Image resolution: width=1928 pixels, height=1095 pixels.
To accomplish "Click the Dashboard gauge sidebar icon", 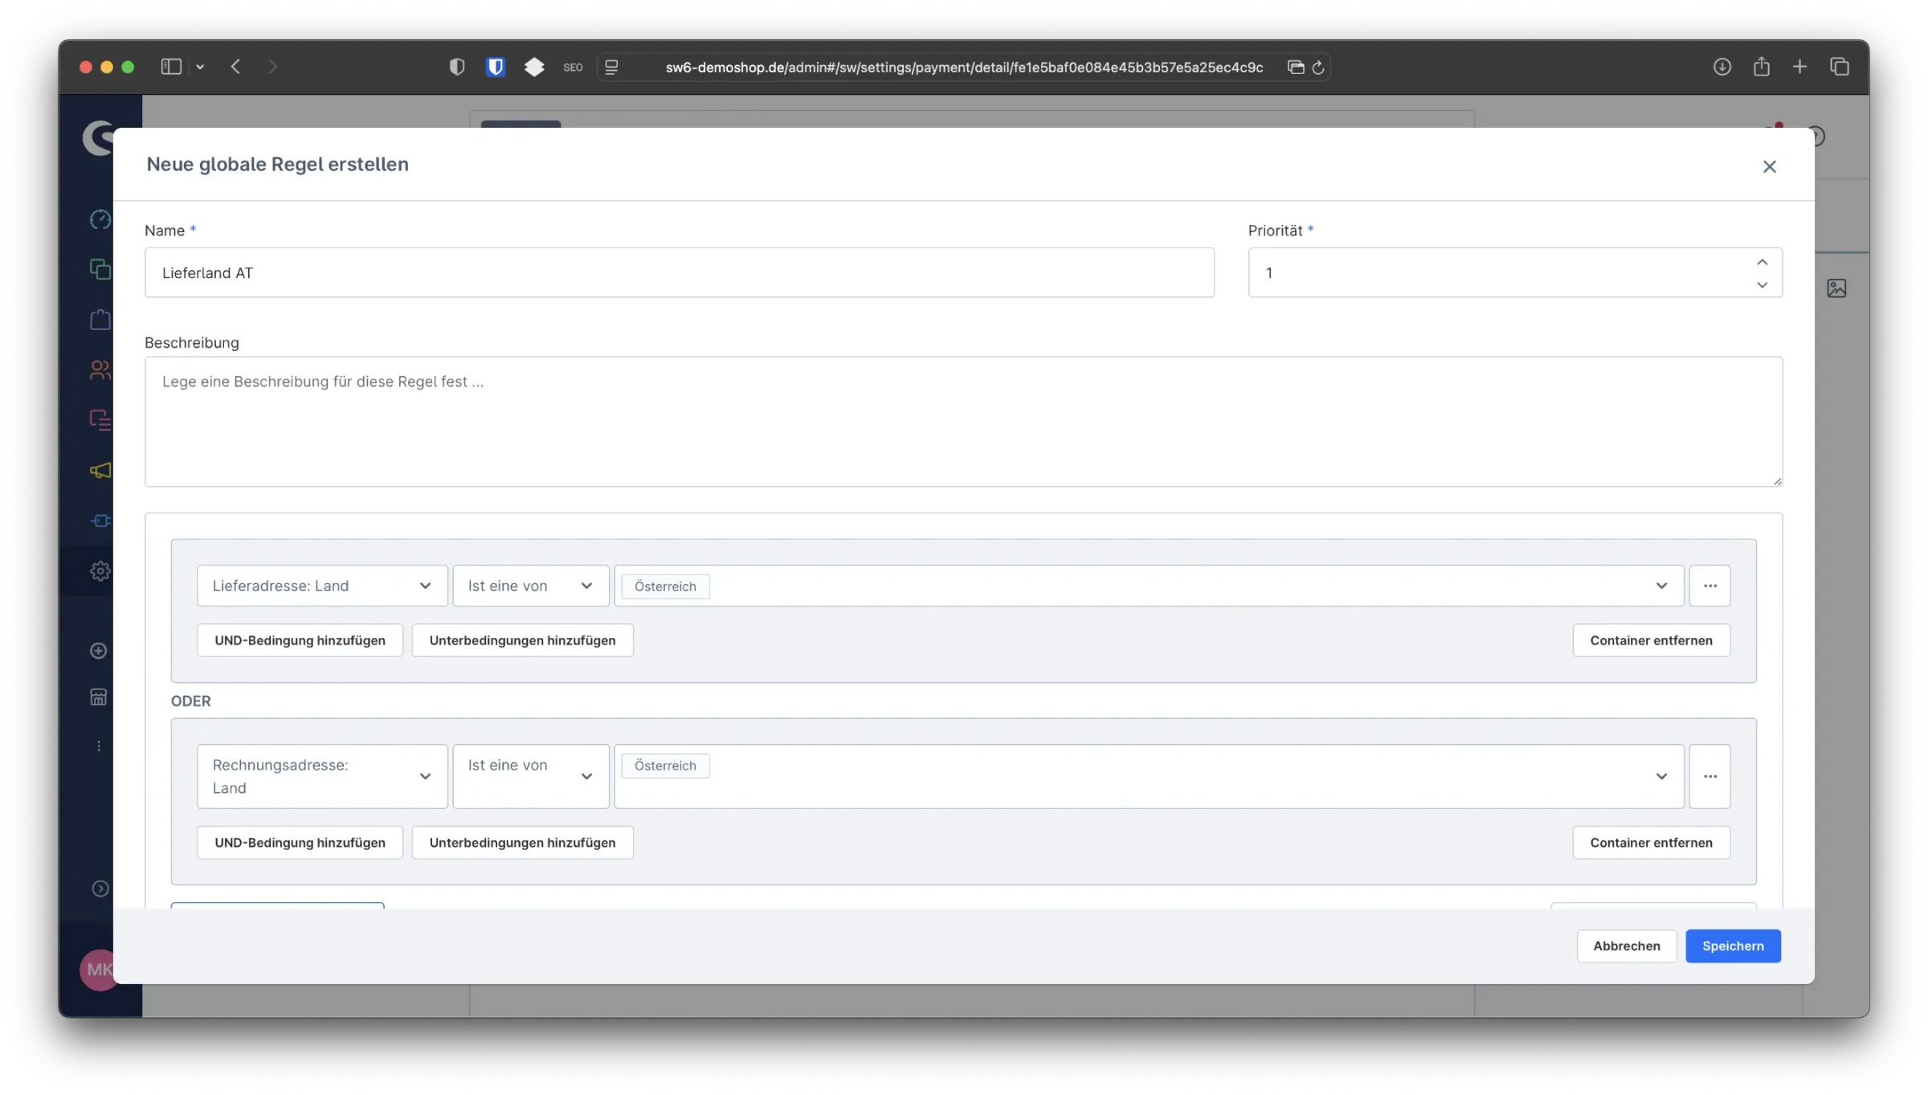I will coord(100,219).
